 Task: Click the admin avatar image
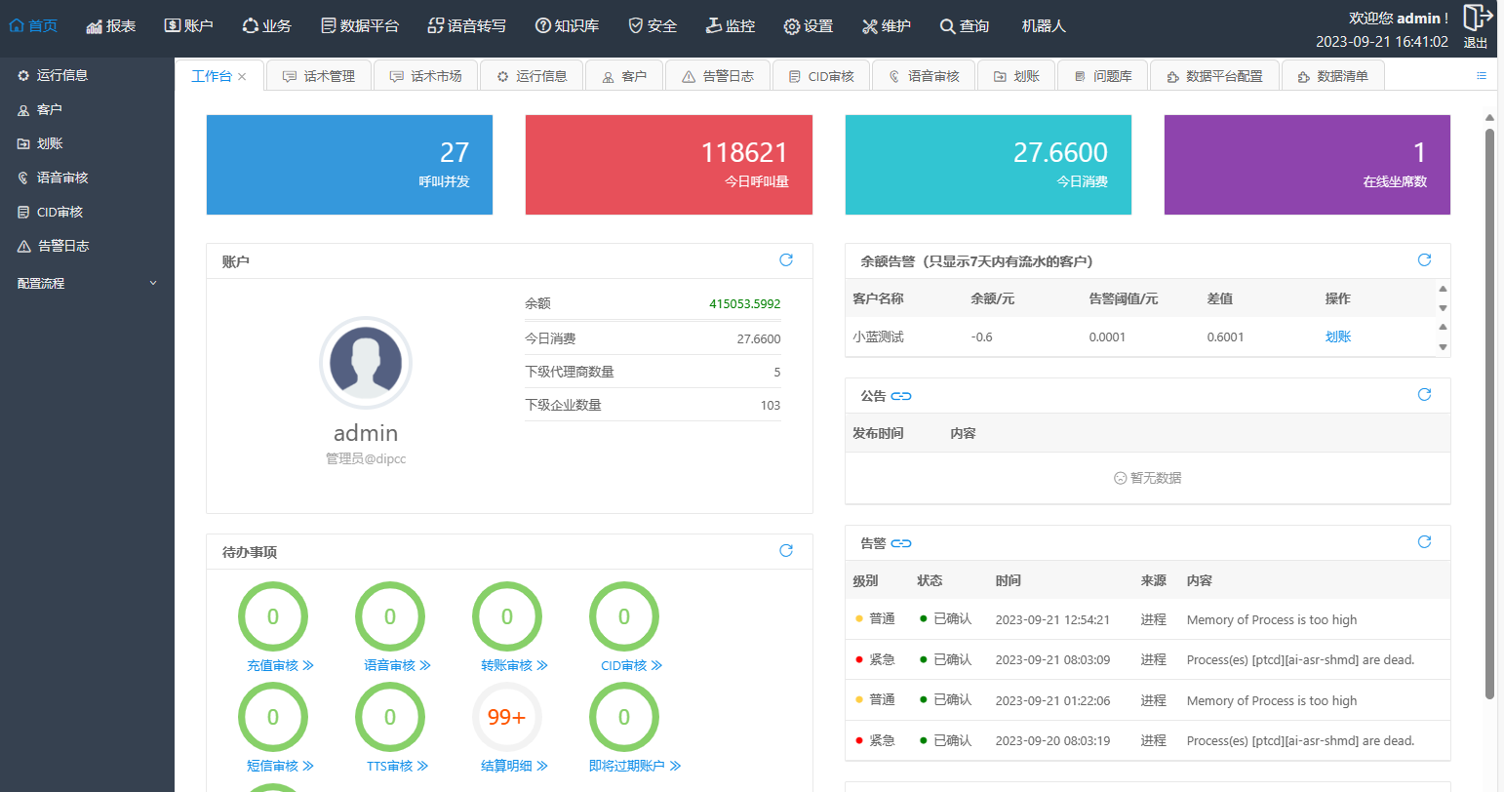(366, 362)
